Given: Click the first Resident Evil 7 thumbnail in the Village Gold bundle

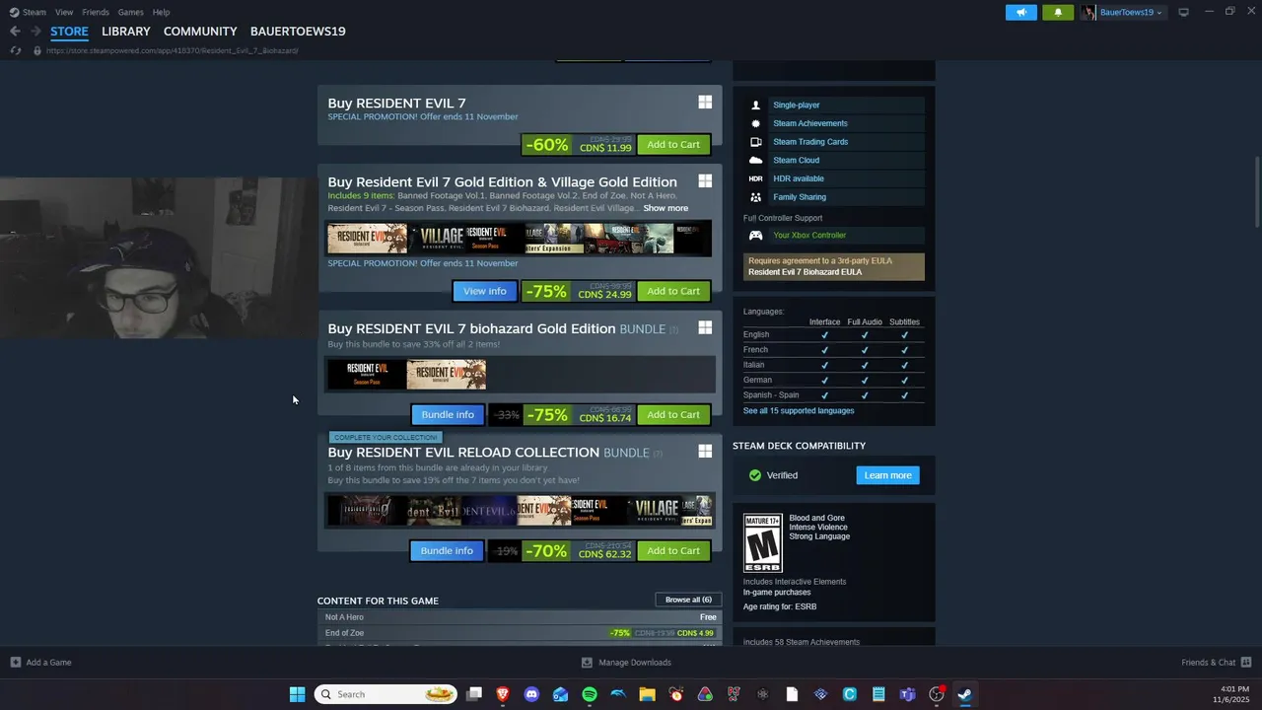Looking at the screenshot, I should click(368, 238).
